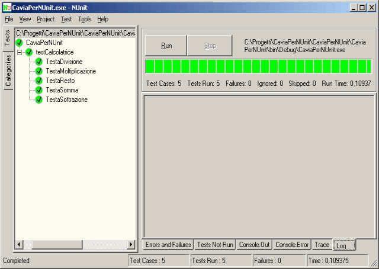
Task: Minimize the NUnit window
Action: 354,8
